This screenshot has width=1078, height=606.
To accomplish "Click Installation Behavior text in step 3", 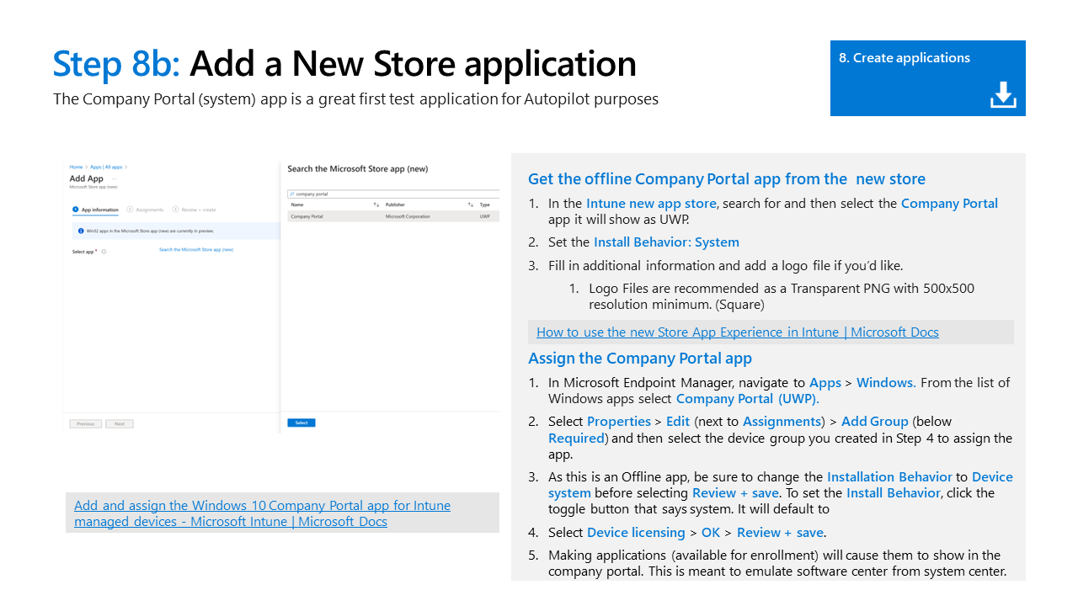I will click(x=889, y=476).
